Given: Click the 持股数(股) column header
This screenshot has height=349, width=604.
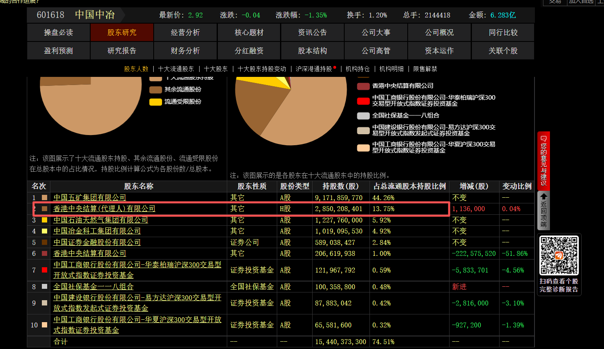Looking at the screenshot, I should point(341,186).
